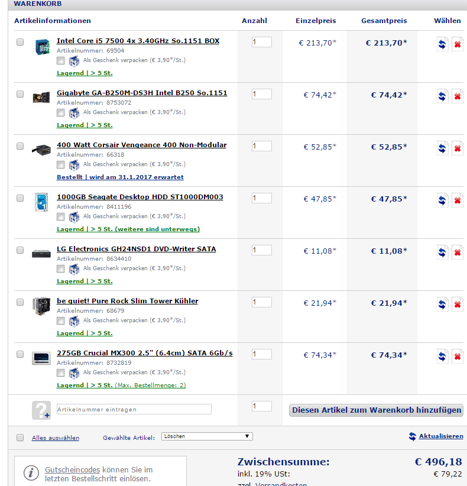Open the Gigabyte motherboard product image

pyautogui.click(x=41, y=98)
